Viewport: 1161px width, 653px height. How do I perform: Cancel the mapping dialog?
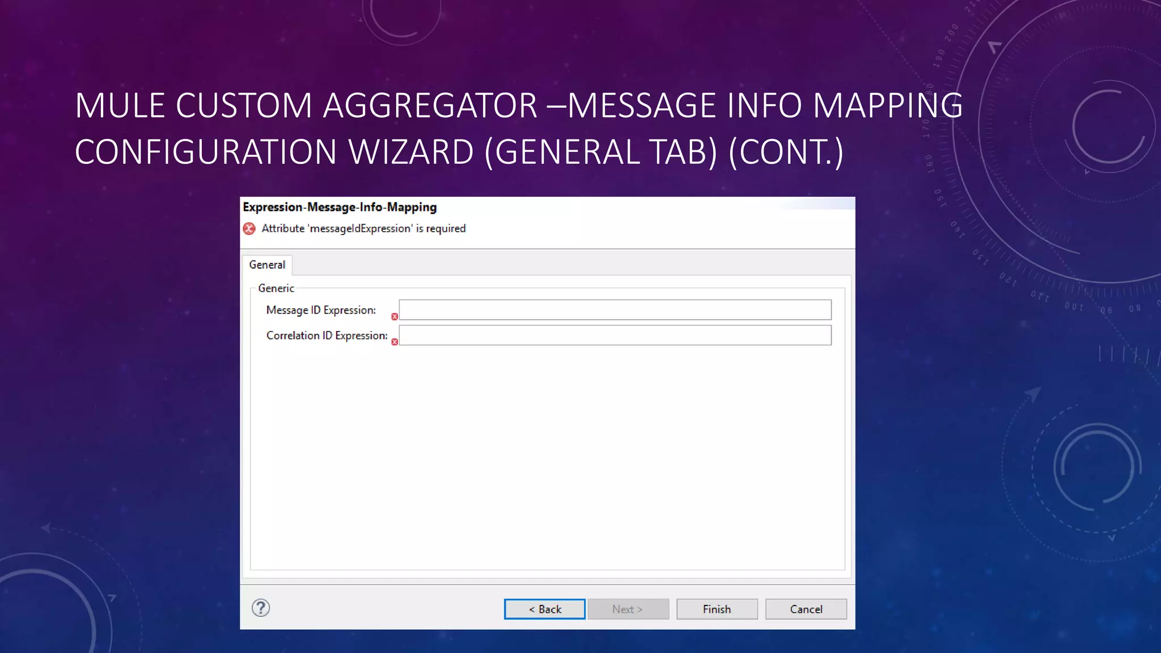[806, 609]
